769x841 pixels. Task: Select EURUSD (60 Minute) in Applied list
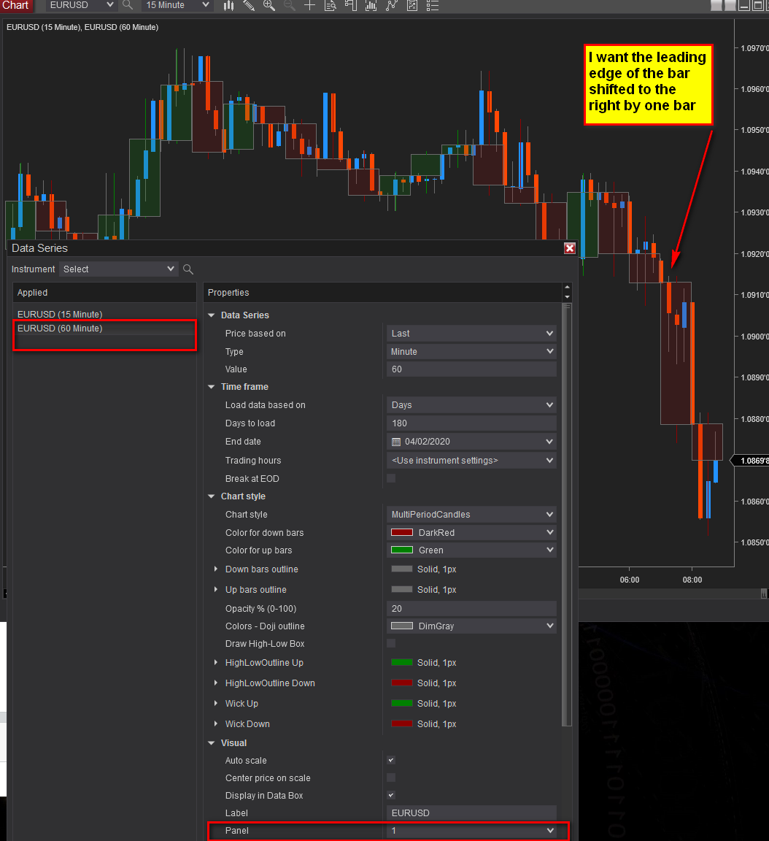(x=60, y=329)
